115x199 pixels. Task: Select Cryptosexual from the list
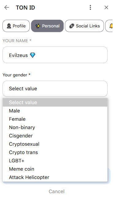(55, 144)
